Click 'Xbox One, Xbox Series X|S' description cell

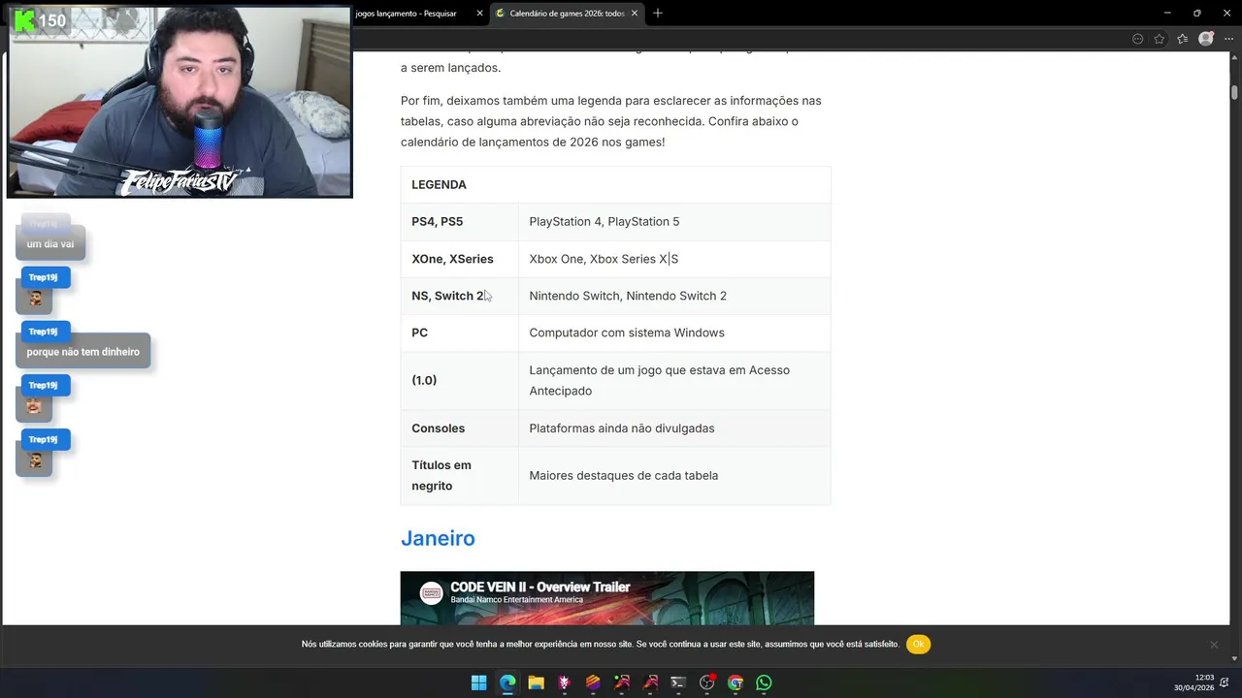click(x=674, y=259)
